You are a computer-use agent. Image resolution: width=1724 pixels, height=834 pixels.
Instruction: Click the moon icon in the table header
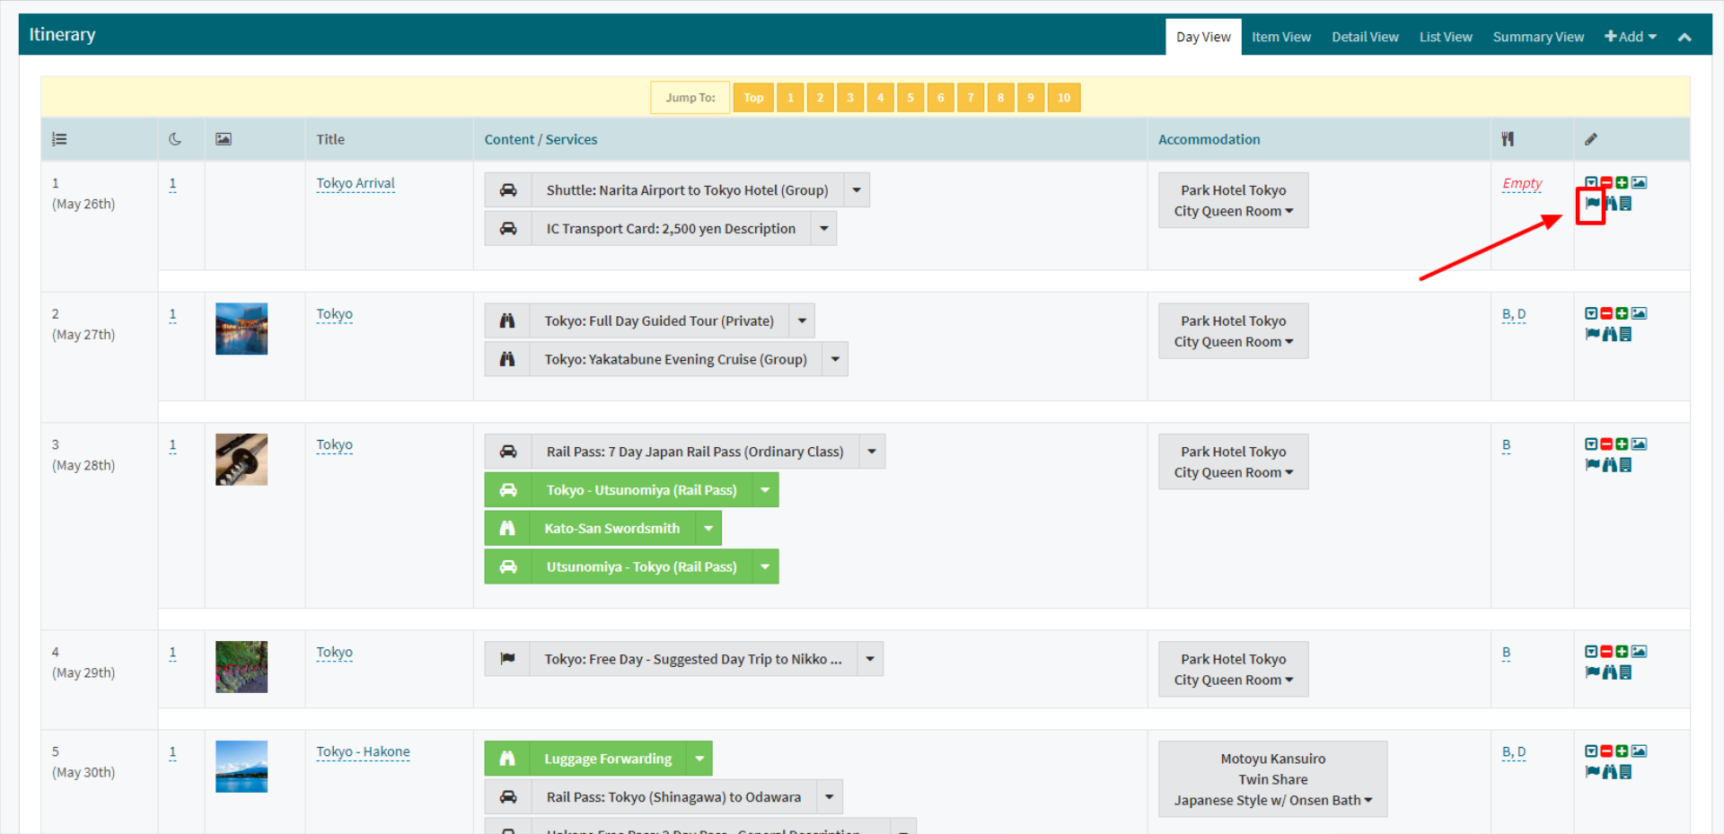click(x=175, y=139)
